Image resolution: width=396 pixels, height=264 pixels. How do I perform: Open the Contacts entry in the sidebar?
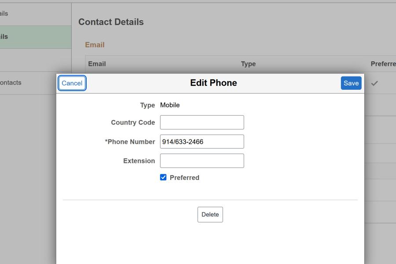pos(11,82)
